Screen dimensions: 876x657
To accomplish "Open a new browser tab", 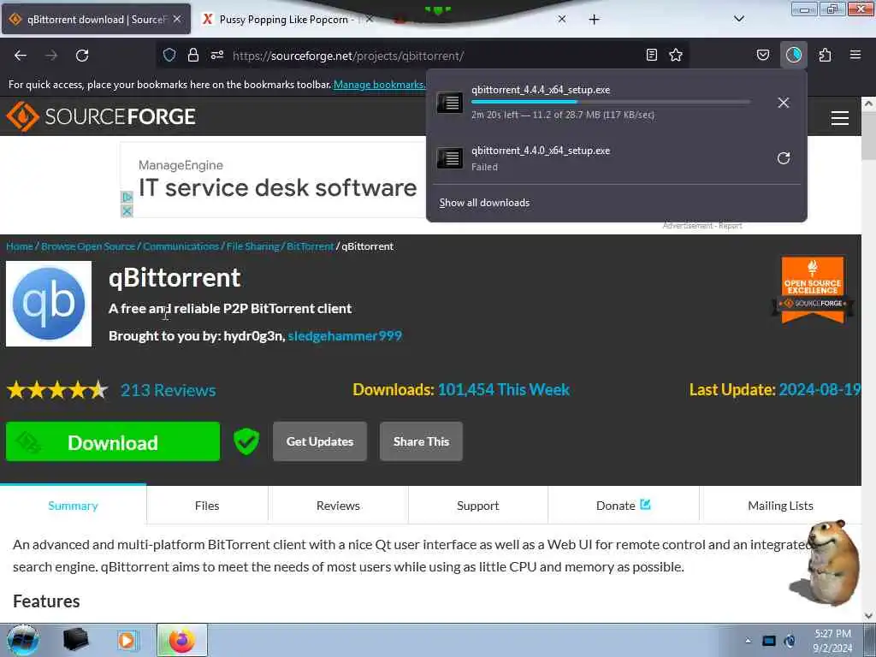I will [x=594, y=20].
